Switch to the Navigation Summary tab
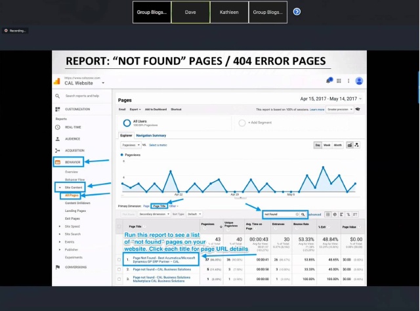 tap(151, 135)
